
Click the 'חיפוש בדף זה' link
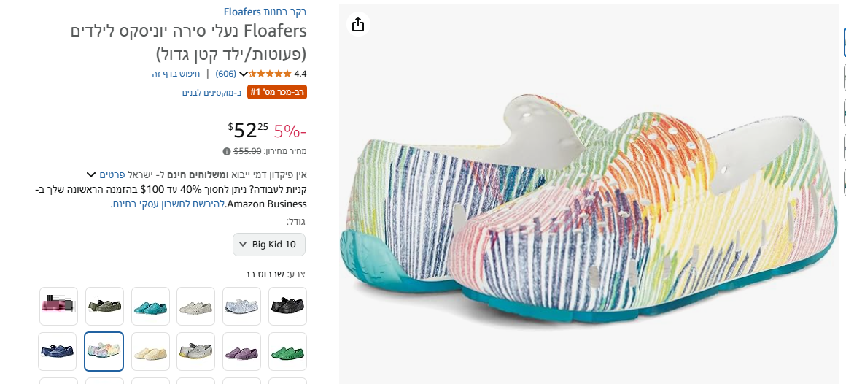[176, 74]
